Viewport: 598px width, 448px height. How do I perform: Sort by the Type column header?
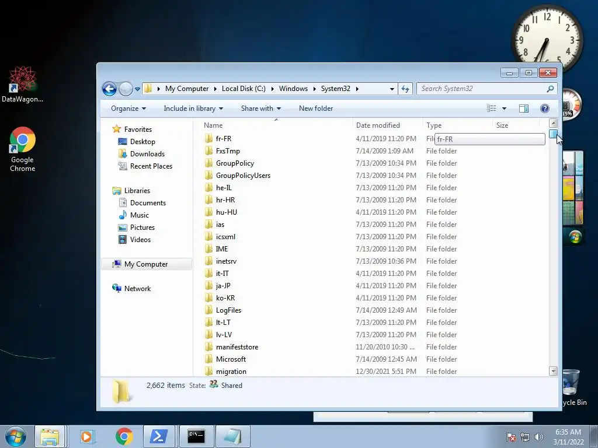coord(458,125)
